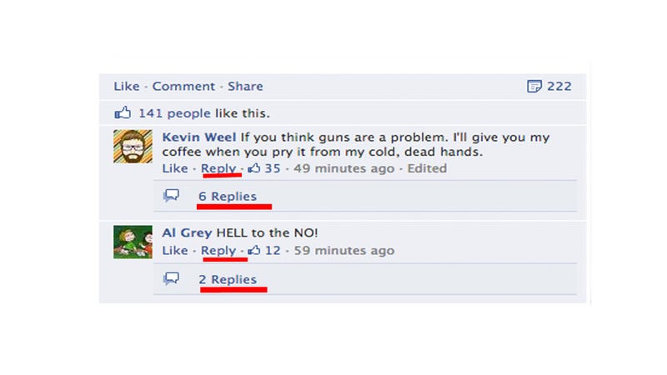View the 141 people who like this
This screenshot has width=667, height=375.
(174, 113)
